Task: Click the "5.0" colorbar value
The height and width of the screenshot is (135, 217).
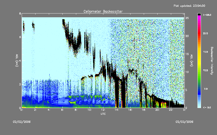Action: pyautogui.click(x=206, y=89)
